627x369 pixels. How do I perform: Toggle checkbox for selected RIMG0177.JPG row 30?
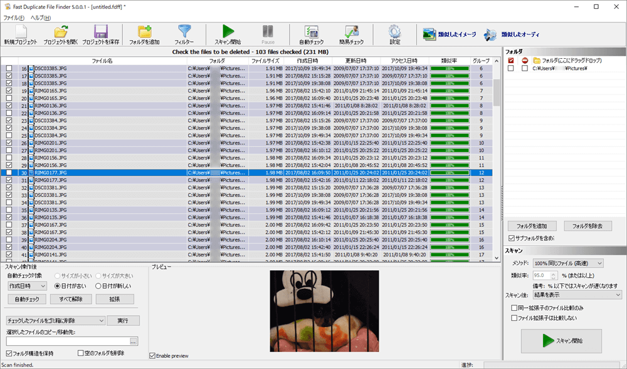9,173
